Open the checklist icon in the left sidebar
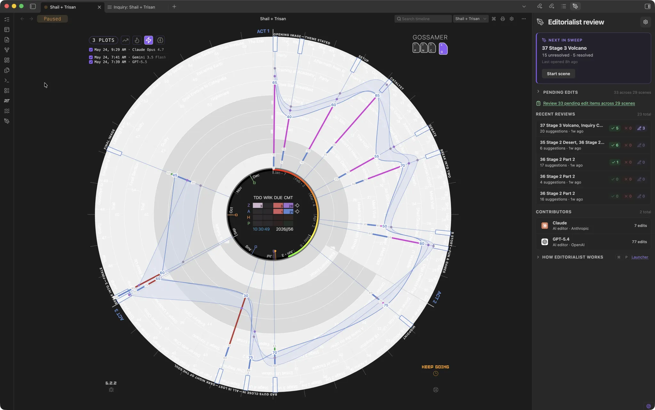This screenshot has height=410, width=655. click(x=7, y=19)
